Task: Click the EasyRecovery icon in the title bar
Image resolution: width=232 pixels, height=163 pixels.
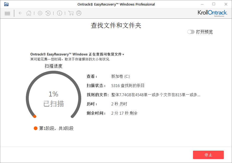Action: [x=6, y=4]
